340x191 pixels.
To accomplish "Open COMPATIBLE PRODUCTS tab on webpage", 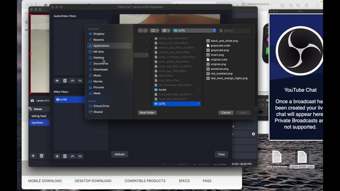I will (x=145, y=181).
